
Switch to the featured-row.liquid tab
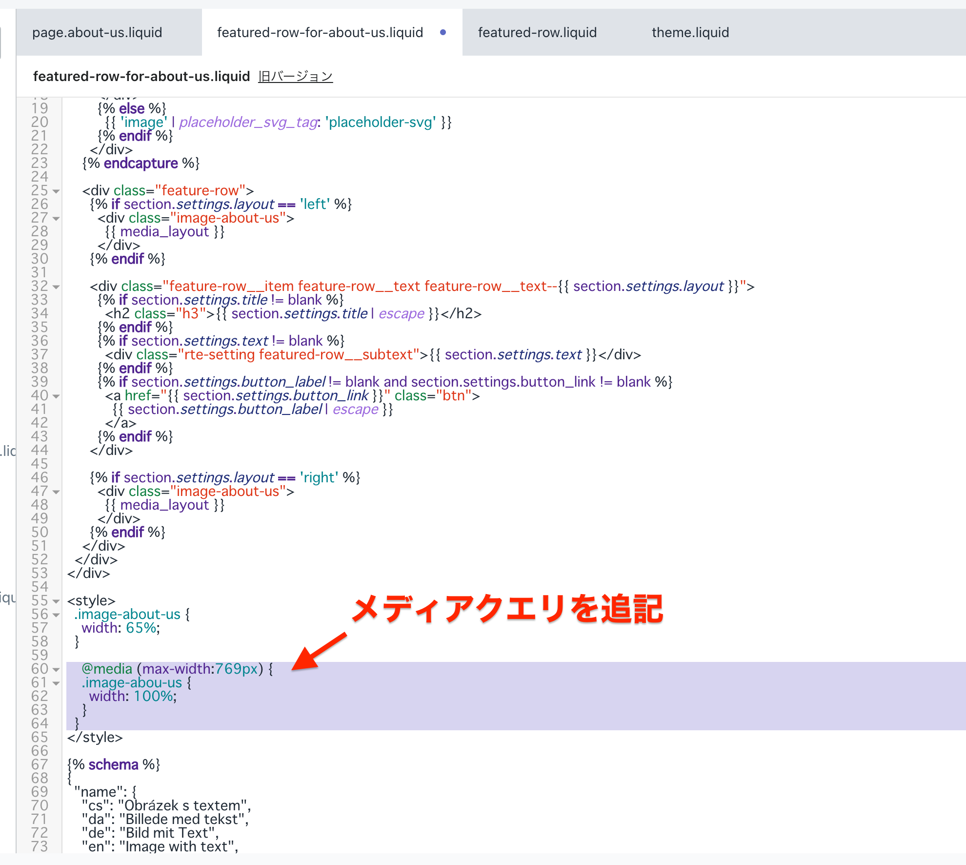(x=537, y=33)
